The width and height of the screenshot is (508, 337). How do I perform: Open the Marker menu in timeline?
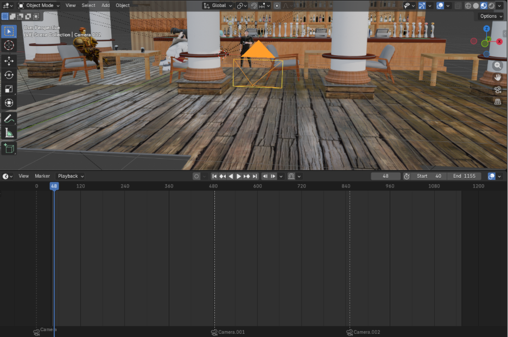click(x=42, y=176)
